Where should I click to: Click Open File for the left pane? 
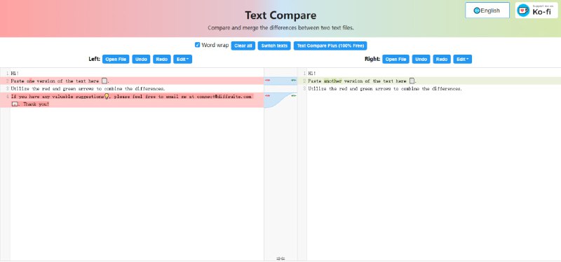point(116,60)
